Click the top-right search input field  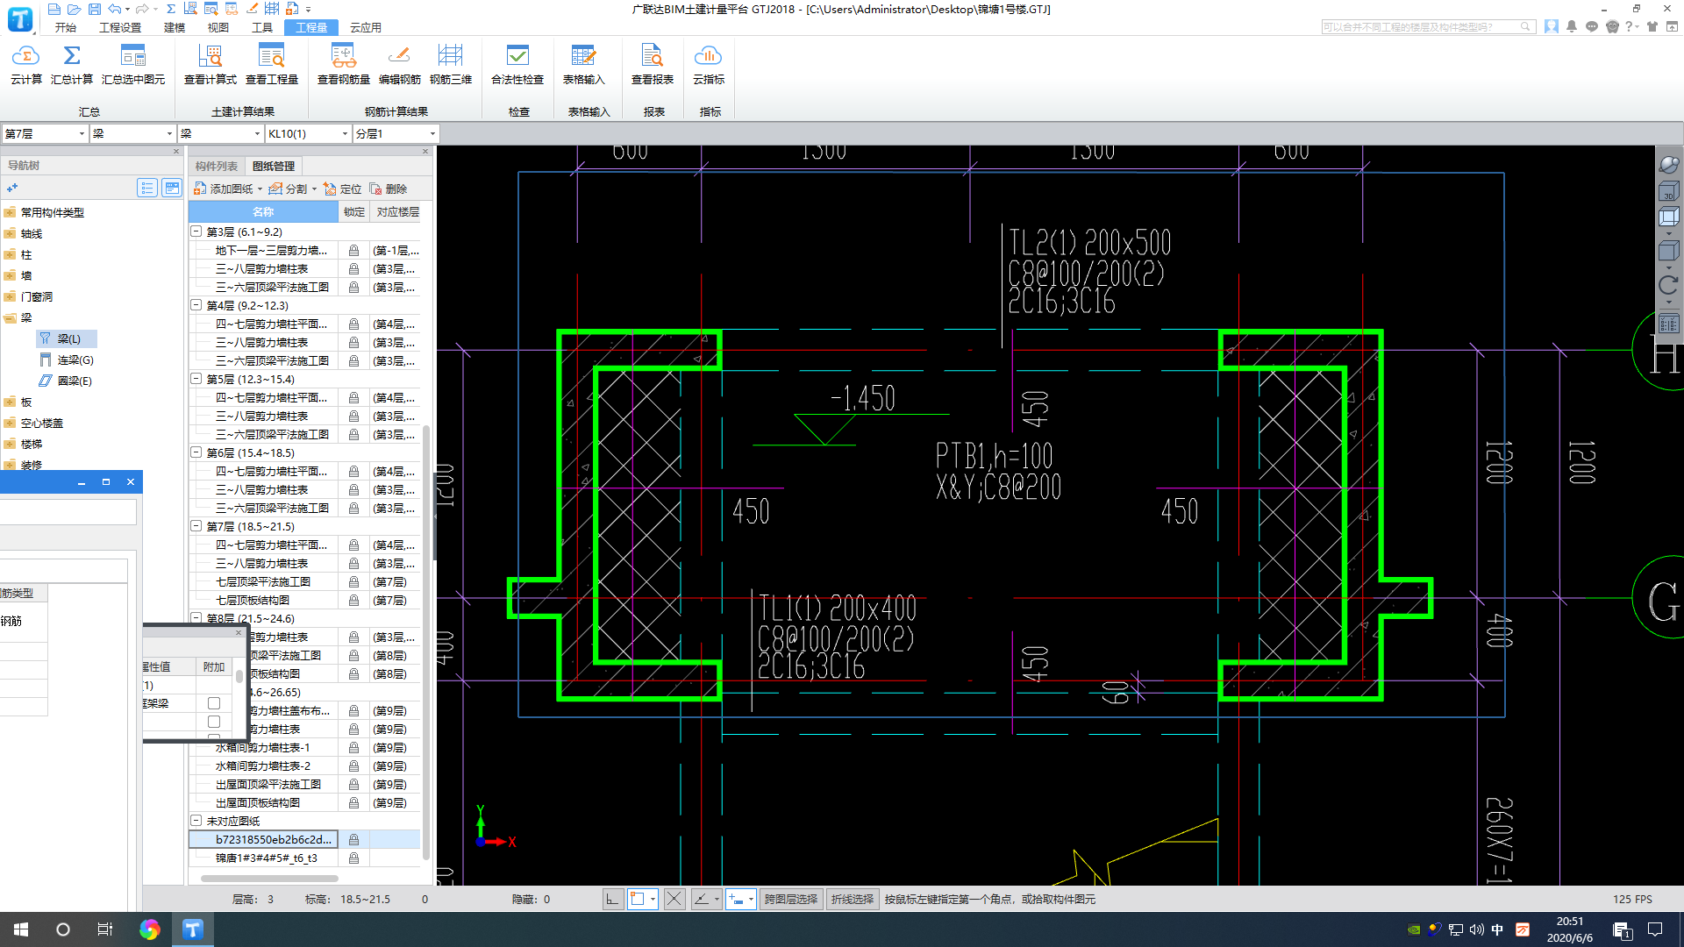point(1427,27)
